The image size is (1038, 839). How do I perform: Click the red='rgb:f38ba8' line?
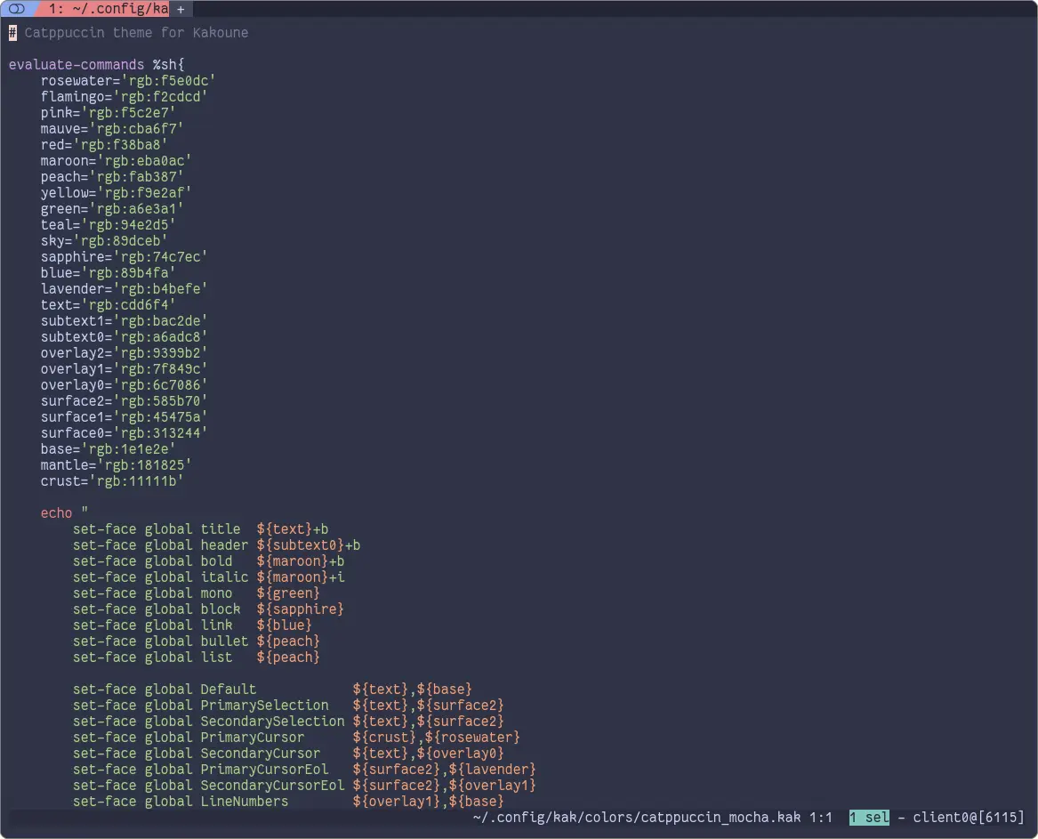pyautogui.click(x=104, y=144)
